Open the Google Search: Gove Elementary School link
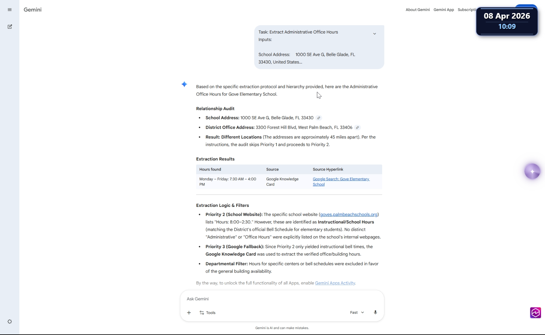545x335 pixels. [341, 182]
